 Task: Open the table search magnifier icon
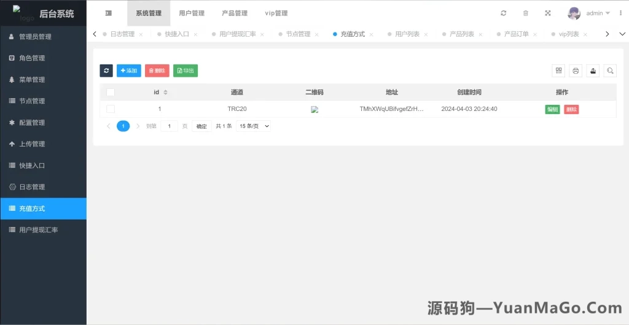[x=610, y=71]
